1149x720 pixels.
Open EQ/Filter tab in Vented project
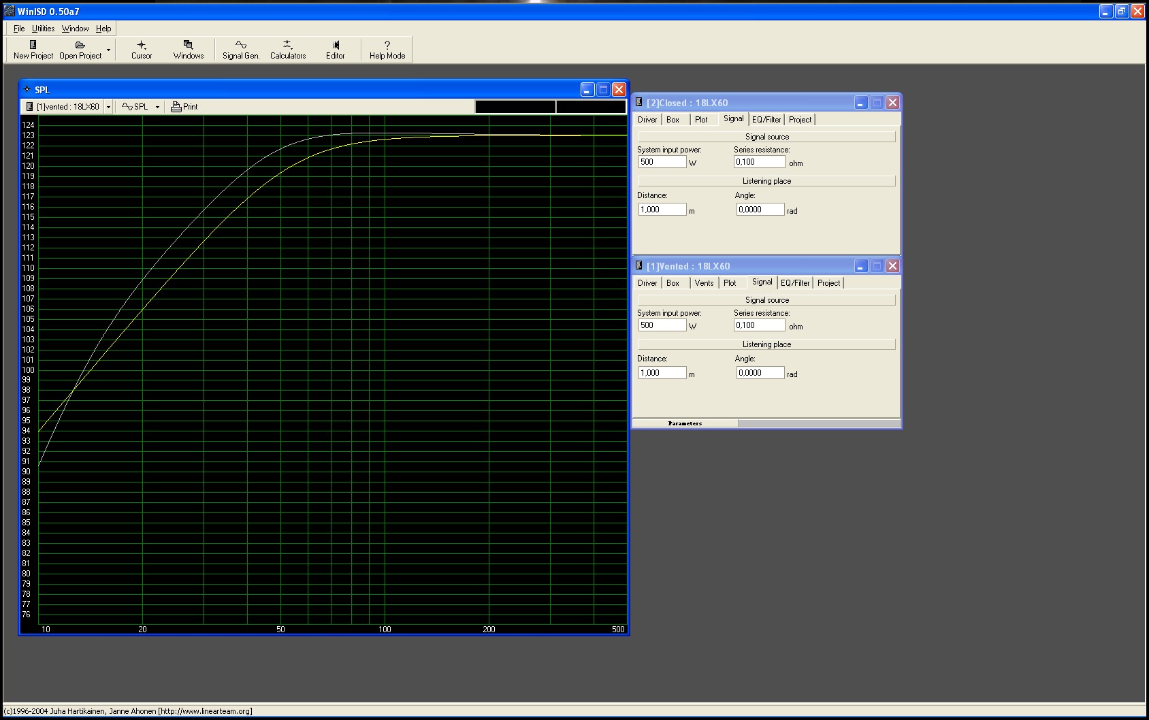(795, 283)
